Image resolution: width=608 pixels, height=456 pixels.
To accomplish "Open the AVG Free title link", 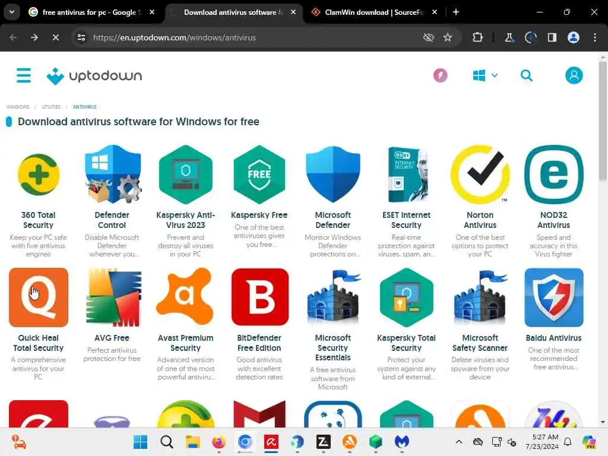I will pos(112,338).
